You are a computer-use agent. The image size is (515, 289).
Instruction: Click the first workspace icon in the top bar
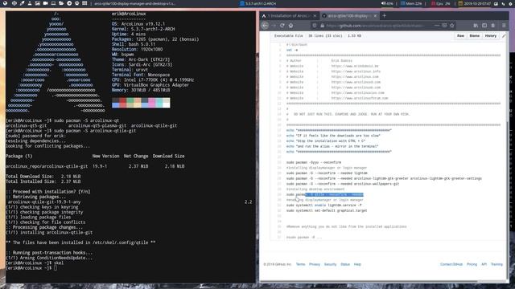click(5, 3)
